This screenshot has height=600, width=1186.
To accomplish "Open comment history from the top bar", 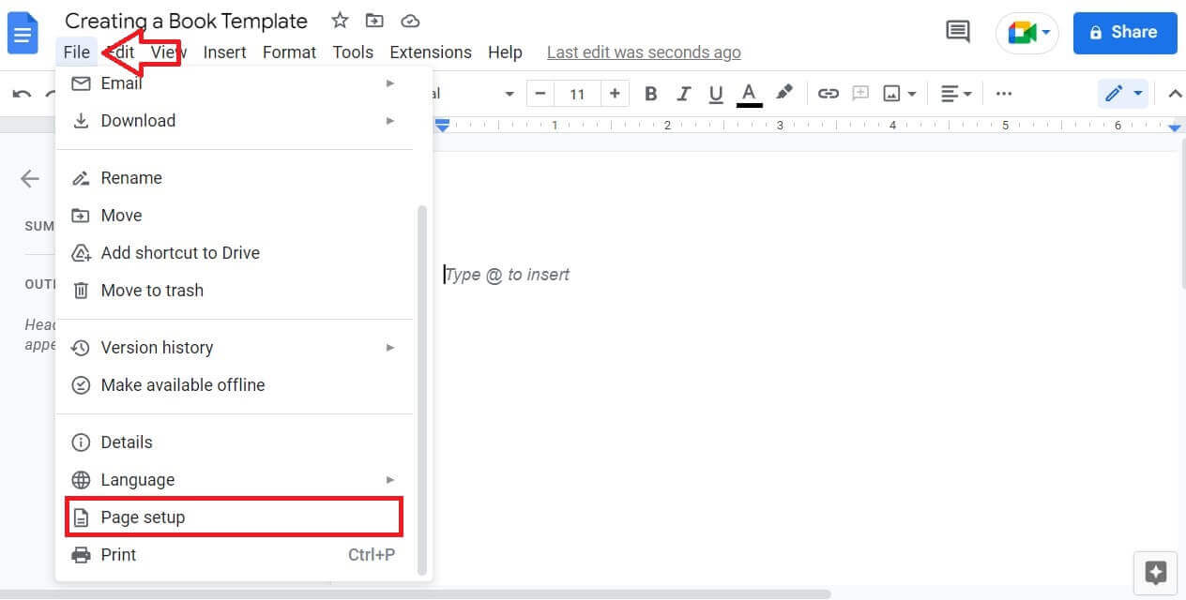I will tap(957, 31).
